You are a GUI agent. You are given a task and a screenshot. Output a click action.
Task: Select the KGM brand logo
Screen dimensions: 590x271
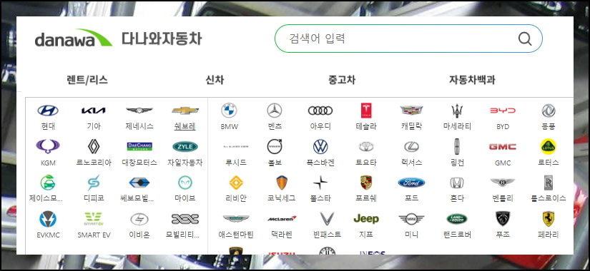pyautogui.click(x=48, y=146)
